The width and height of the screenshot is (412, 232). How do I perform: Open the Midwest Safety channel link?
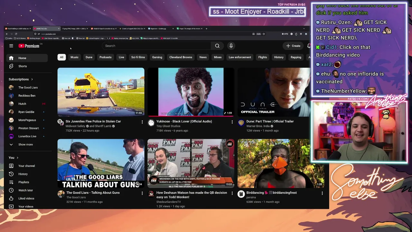point(75,126)
